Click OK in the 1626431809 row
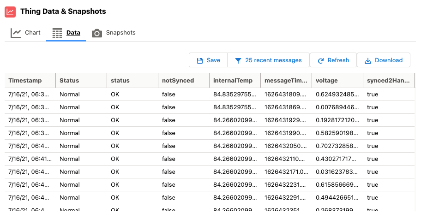The width and height of the screenshot is (421, 219). [x=115, y=95]
